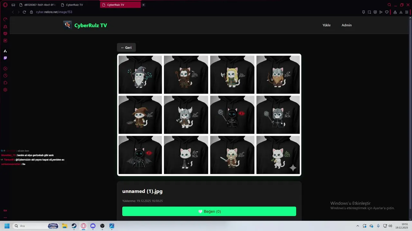Click the browser forward arrow
412x231 pixels.
click(18, 12)
